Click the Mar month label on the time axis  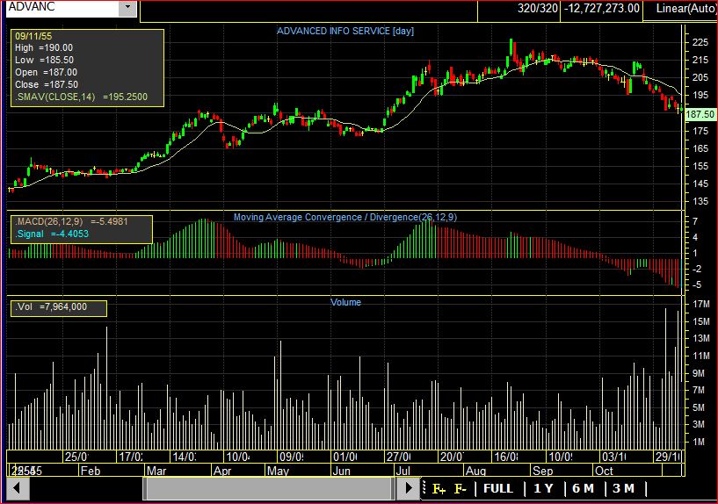(156, 471)
